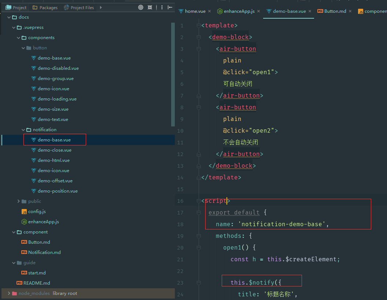Fold the methods block at line 19
Image resolution: width=387 pixels, height=300 pixels.
tap(199, 236)
